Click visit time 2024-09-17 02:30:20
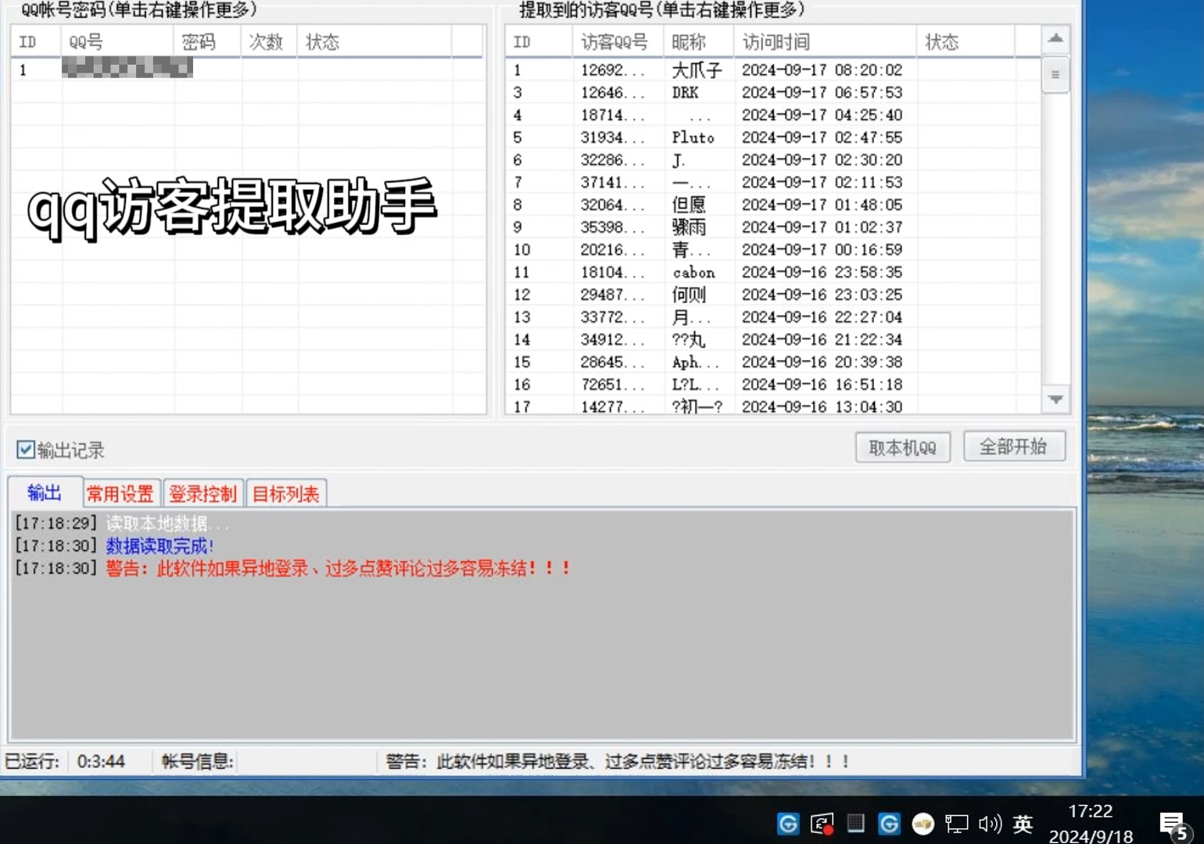 pyautogui.click(x=822, y=160)
